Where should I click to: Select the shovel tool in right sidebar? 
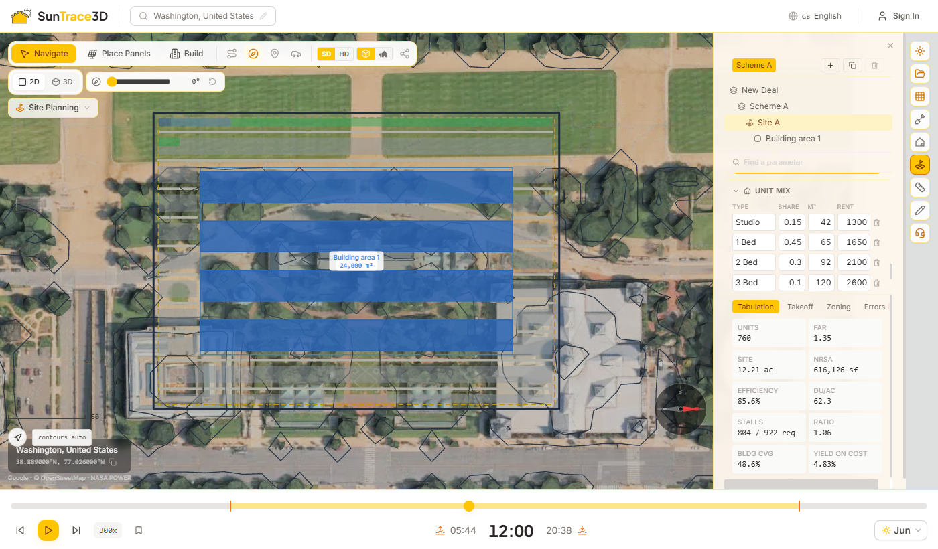coord(920,119)
